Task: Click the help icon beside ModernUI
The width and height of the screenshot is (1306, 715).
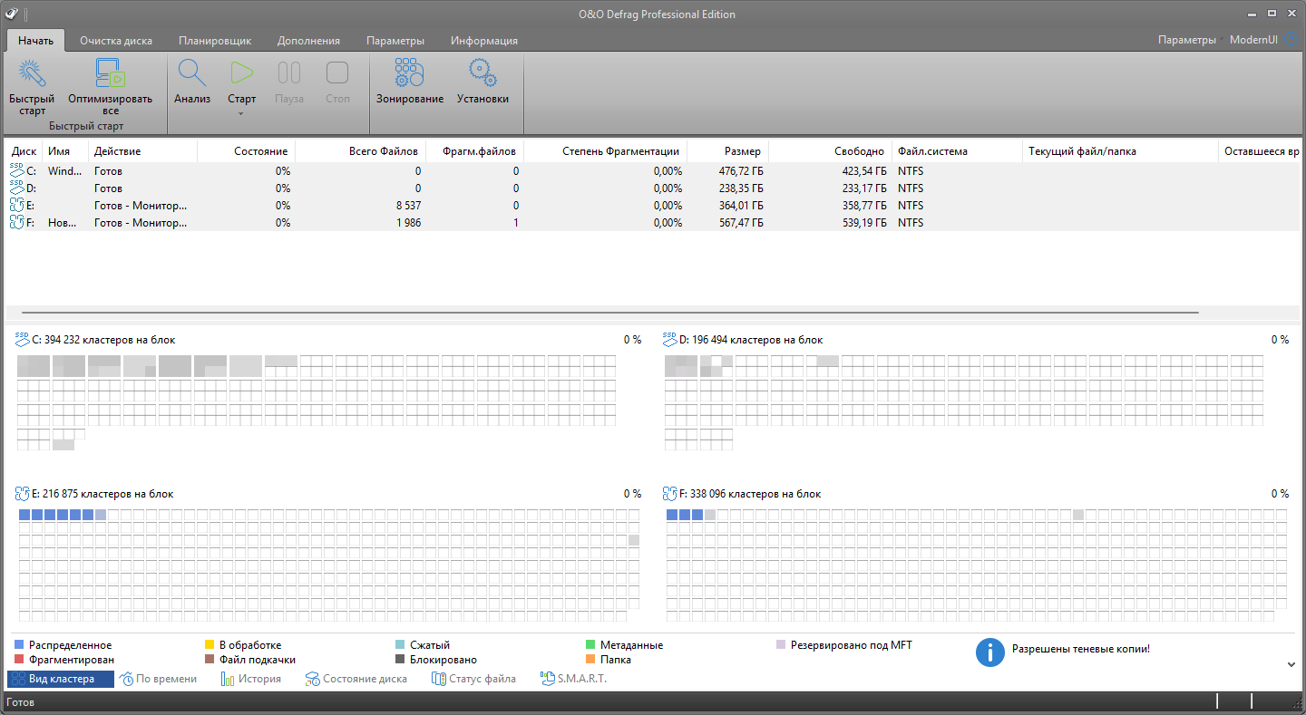Action: [1291, 40]
